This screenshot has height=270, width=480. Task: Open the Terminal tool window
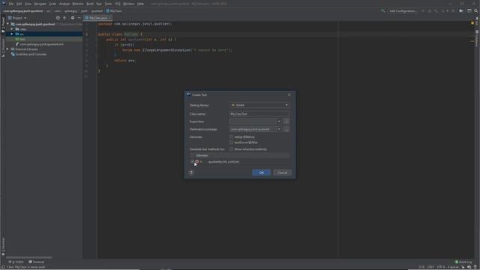click(37, 262)
